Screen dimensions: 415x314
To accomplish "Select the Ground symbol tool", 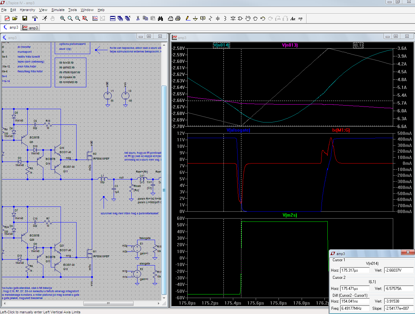I will pos(195,19).
